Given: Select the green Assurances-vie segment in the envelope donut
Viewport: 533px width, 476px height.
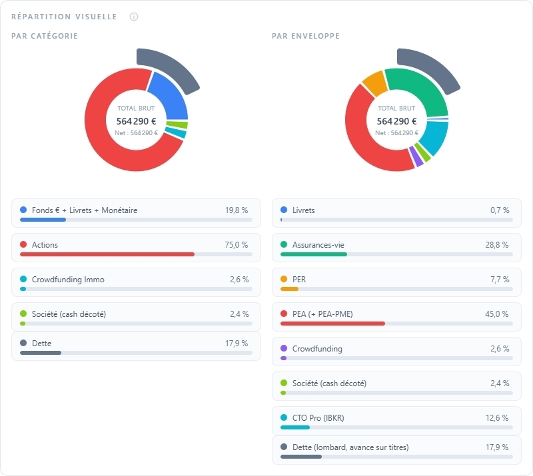Looking at the screenshot, I should point(422,89).
